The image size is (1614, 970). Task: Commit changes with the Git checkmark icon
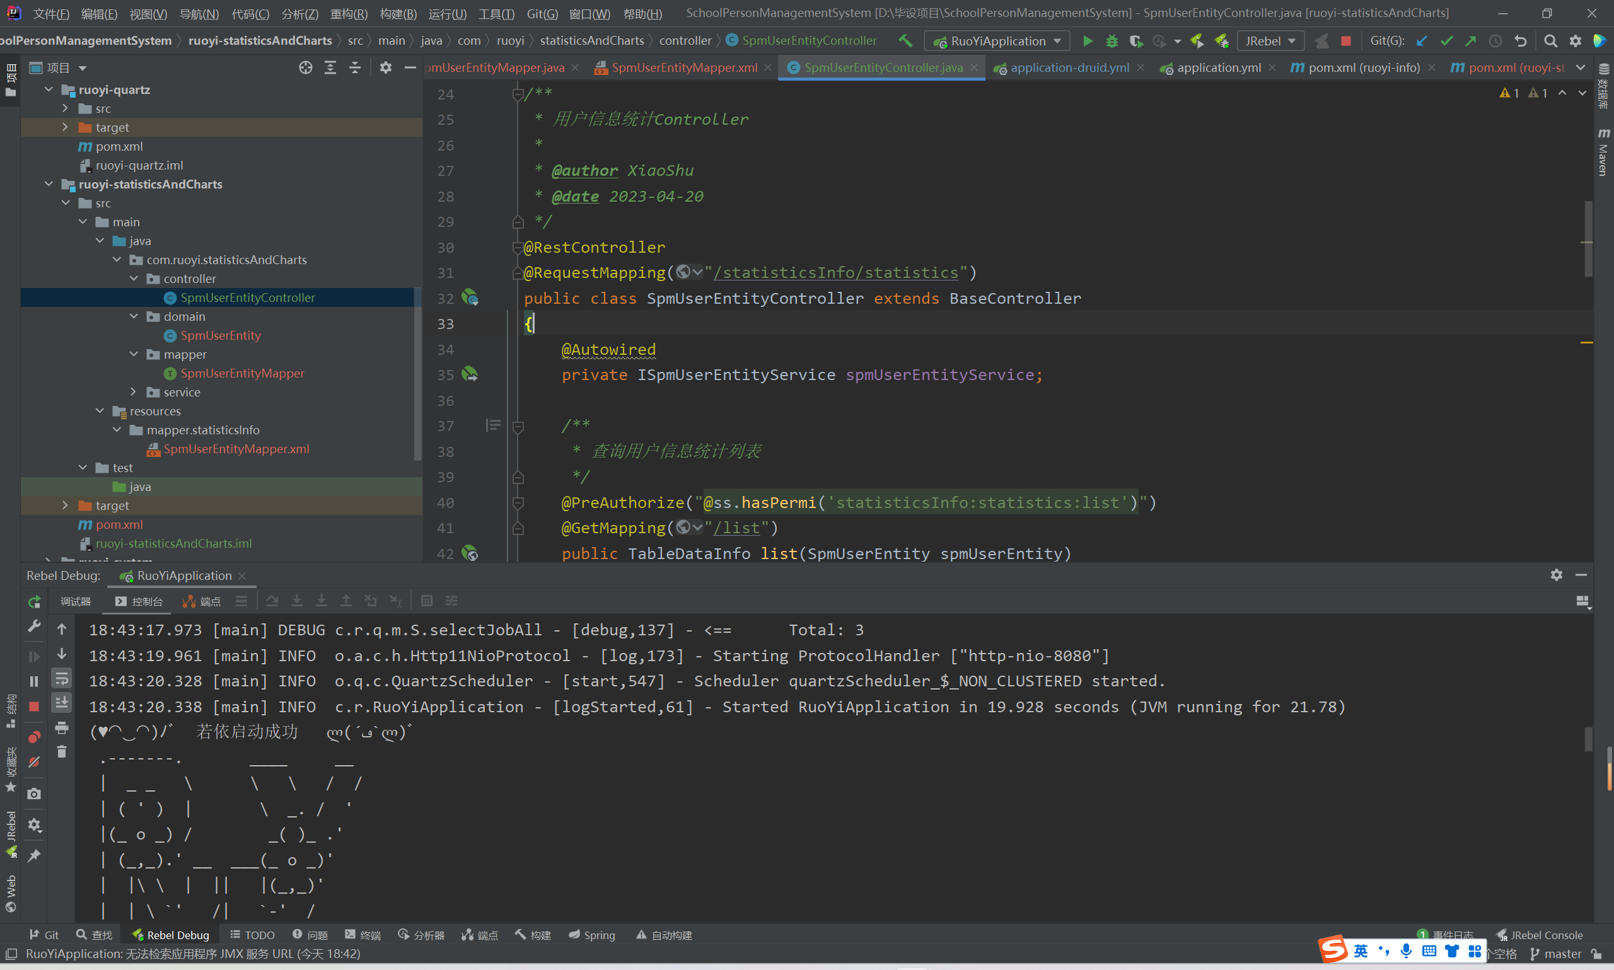coord(1446,41)
